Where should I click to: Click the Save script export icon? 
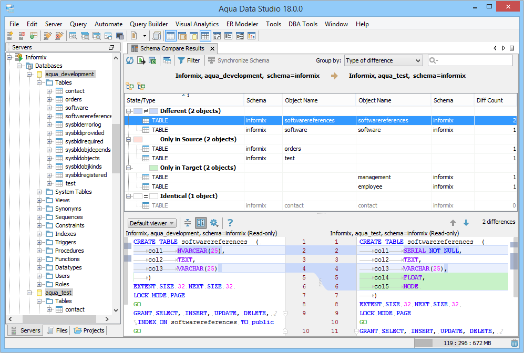pos(141,60)
